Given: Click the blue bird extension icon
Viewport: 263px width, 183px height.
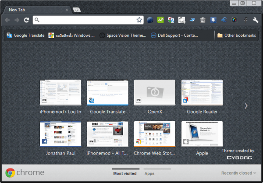Looking at the screenshot, I should coord(192,20).
